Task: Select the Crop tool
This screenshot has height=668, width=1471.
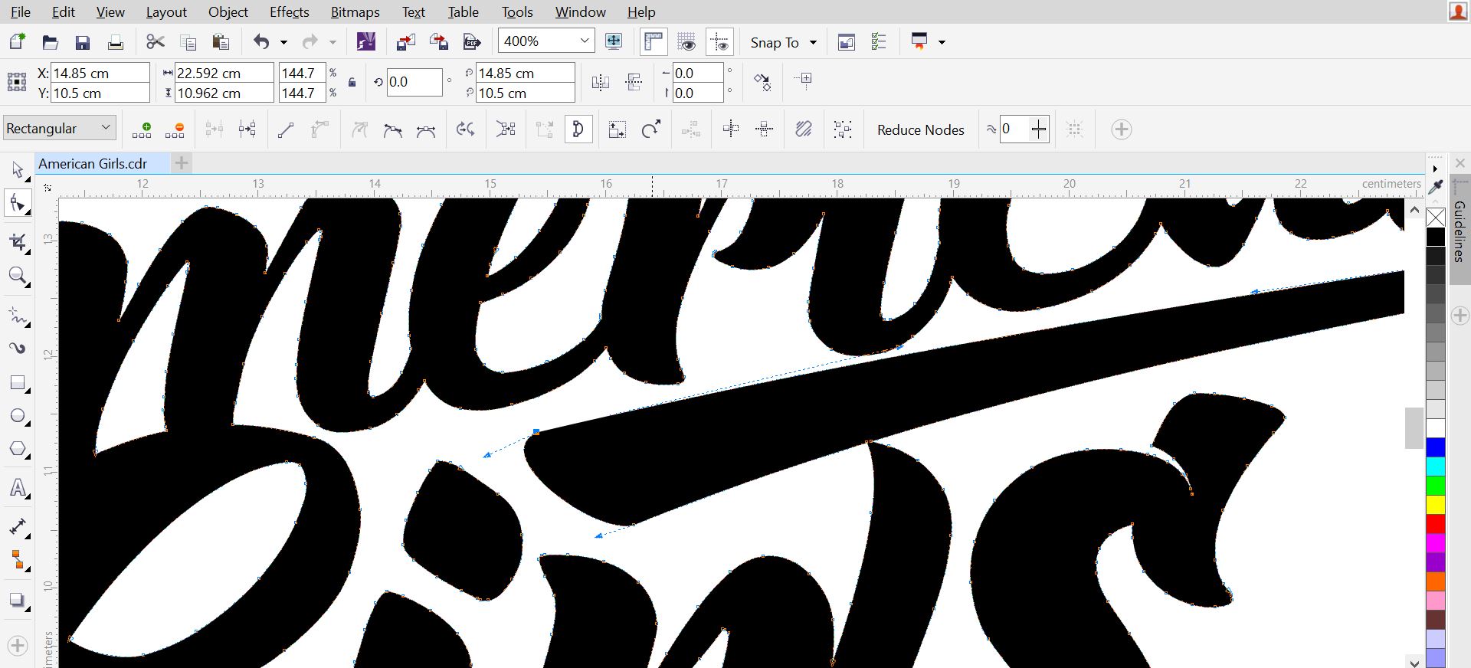Action: click(x=18, y=243)
